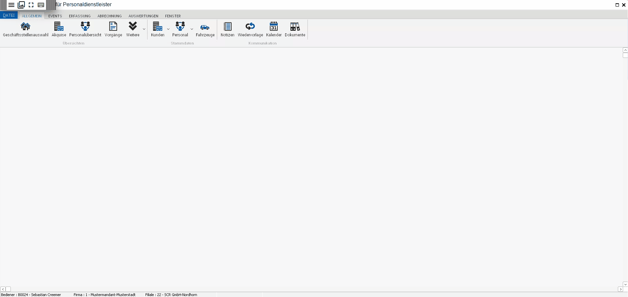The height and width of the screenshot is (297, 628).
Task: Click the Weitere chevron icon
Action: point(133,26)
